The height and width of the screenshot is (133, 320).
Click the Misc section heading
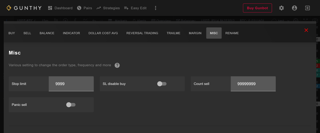point(15,53)
